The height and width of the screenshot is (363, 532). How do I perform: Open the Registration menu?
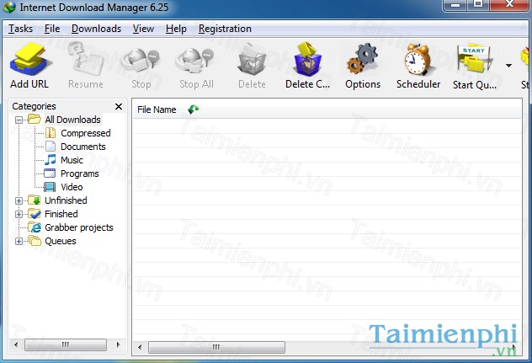(225, 29)
